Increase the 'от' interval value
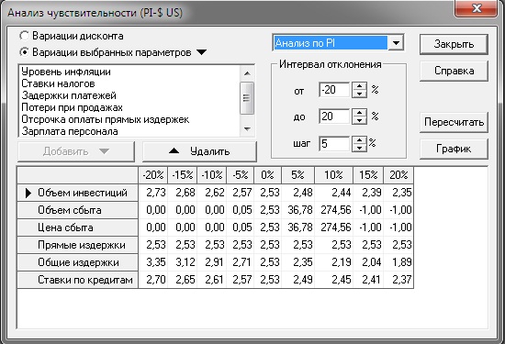Screen dimensions: 505x344 click(x=359, y=86)
